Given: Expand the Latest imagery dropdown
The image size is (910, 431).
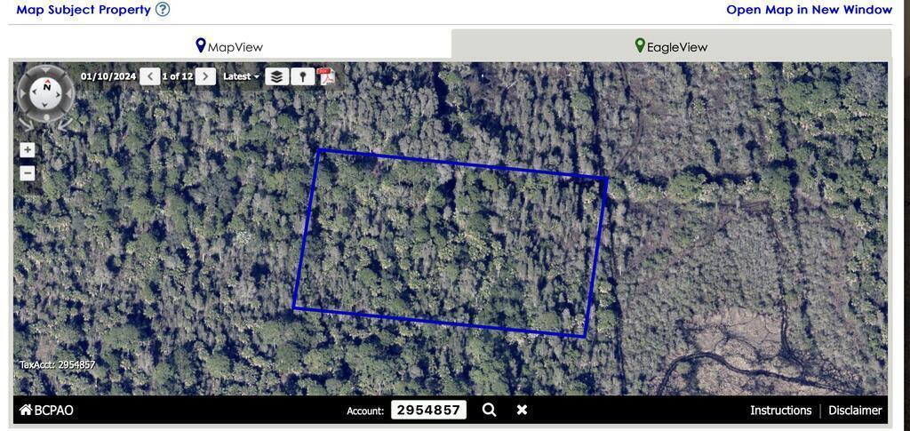Looking at the screenshot, I should coord(241,76).
